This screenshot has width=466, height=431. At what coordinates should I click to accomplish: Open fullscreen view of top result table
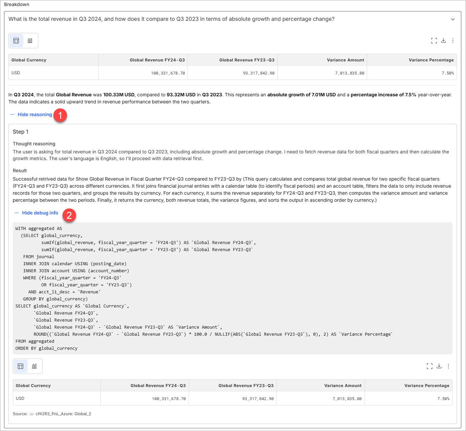point(434,40)
